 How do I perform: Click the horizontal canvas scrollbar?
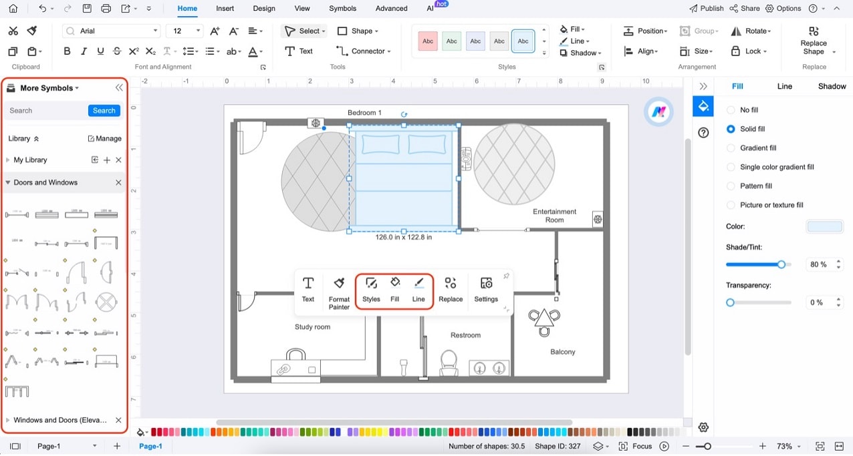click(x=394, y=423)
